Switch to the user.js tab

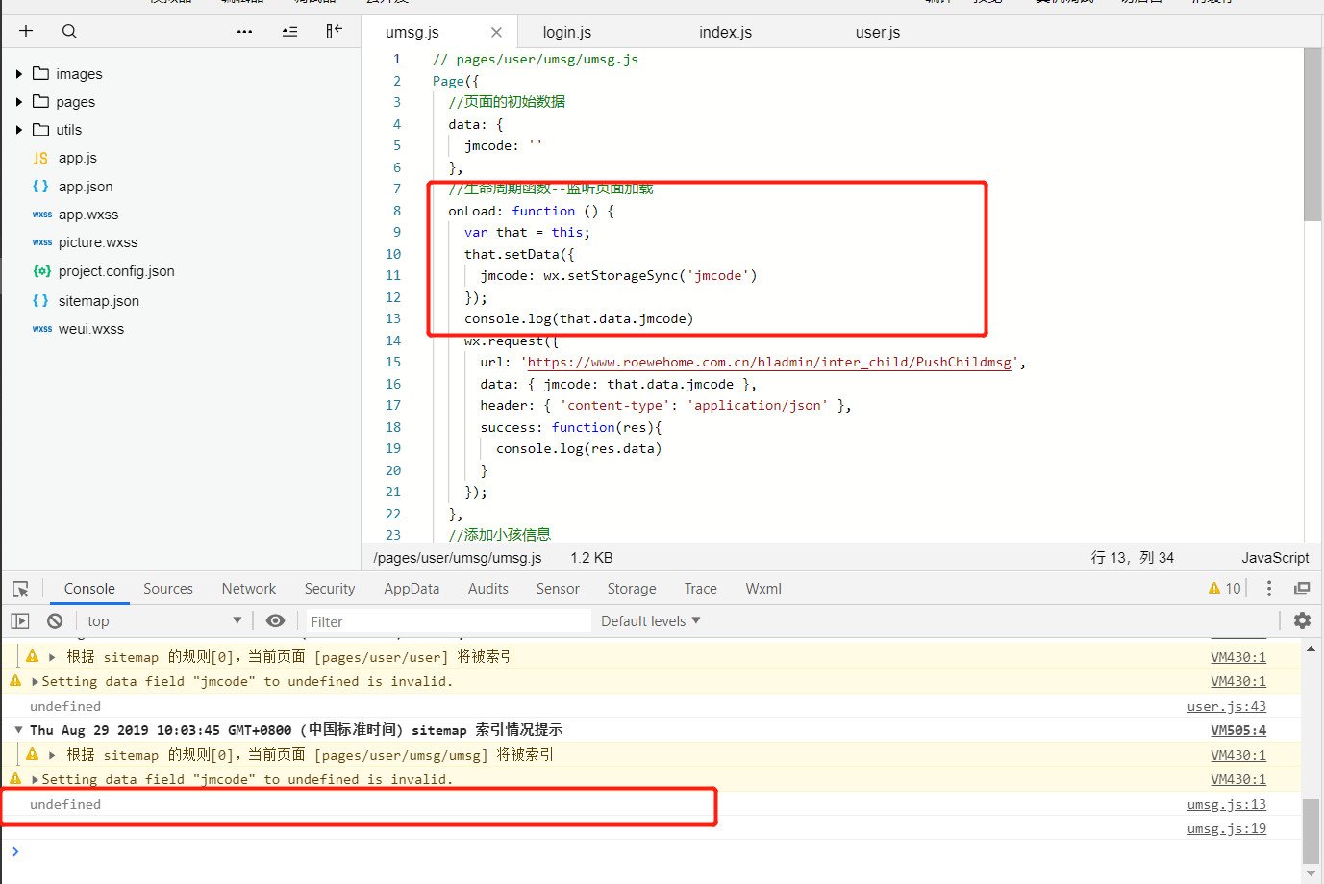pos(878,32)
